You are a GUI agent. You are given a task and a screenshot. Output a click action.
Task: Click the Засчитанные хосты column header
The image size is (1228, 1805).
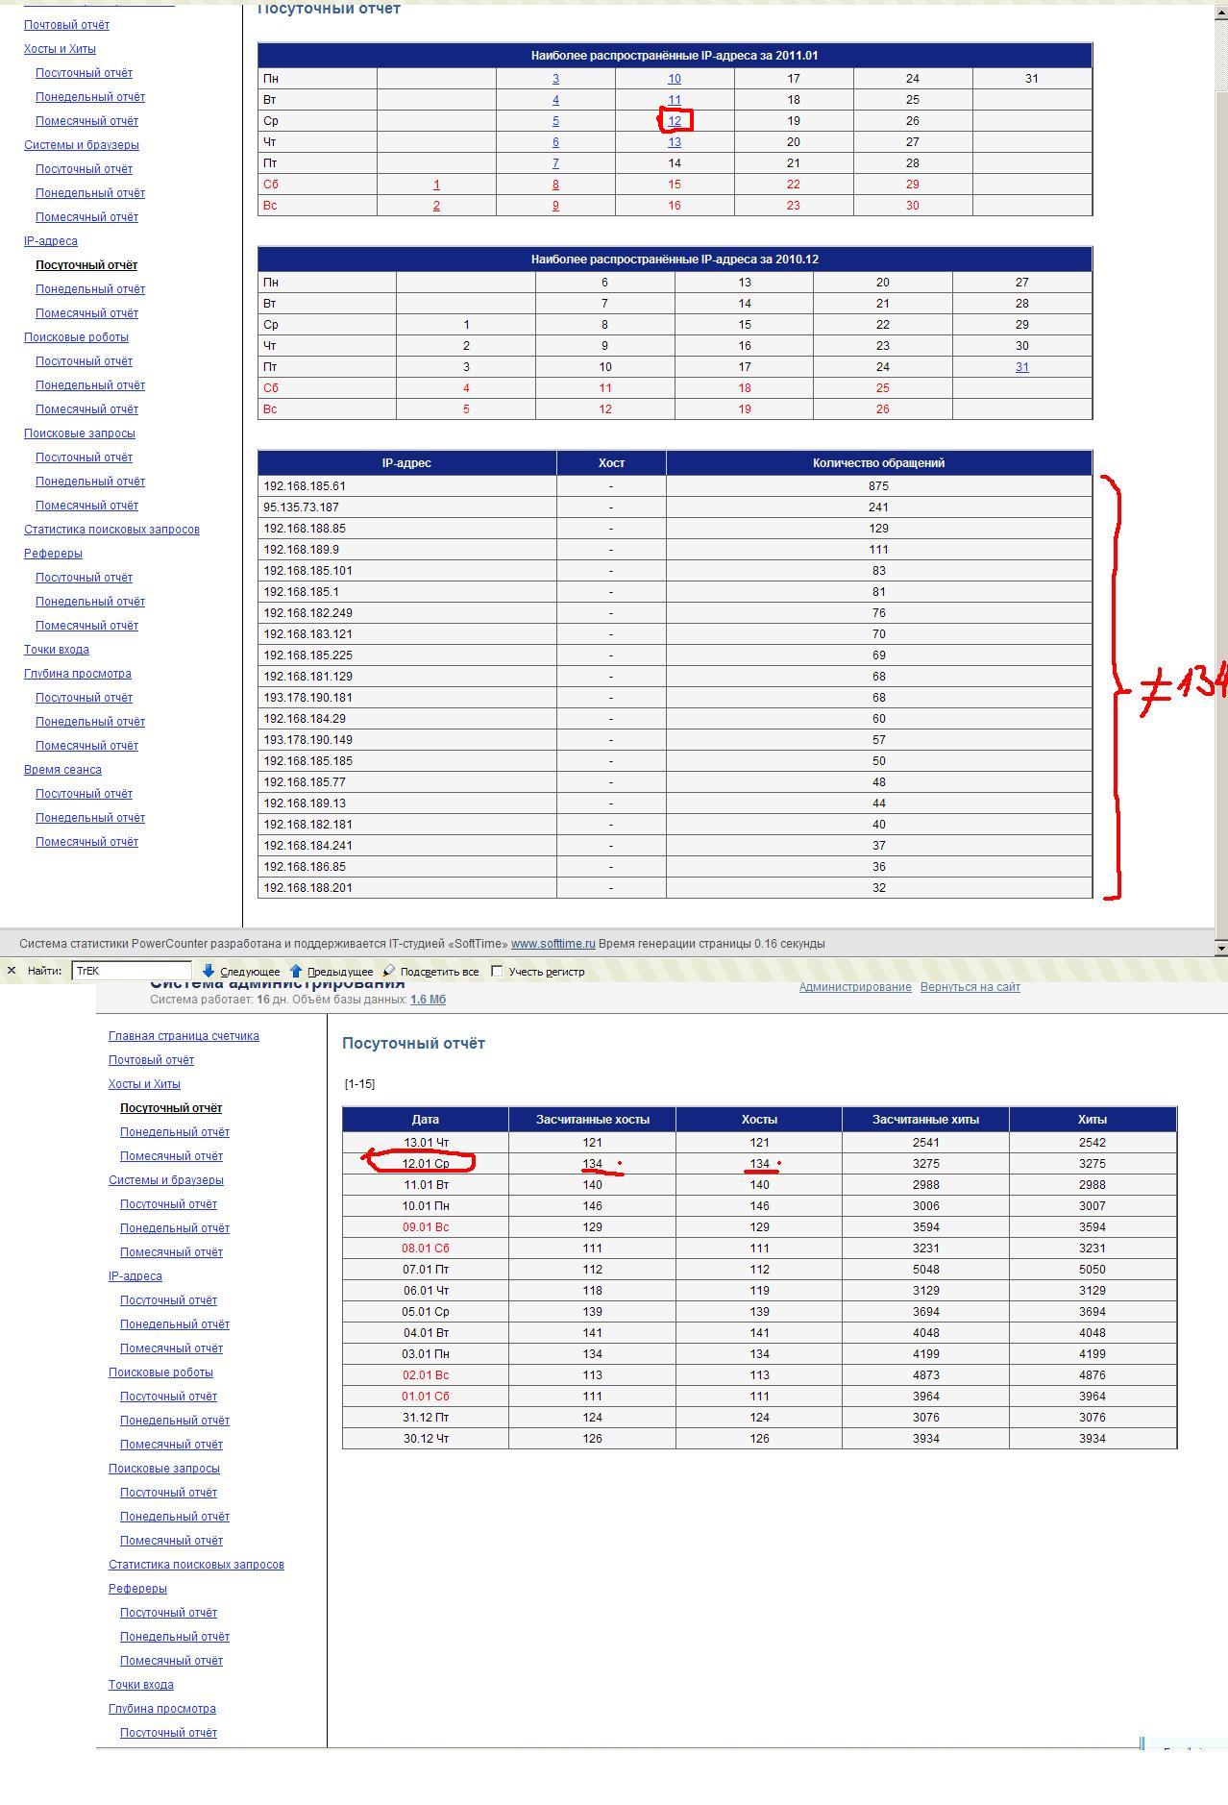(592, 1120)
